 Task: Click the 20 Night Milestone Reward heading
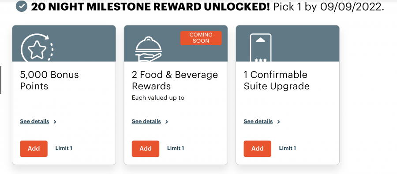(150, 7)
